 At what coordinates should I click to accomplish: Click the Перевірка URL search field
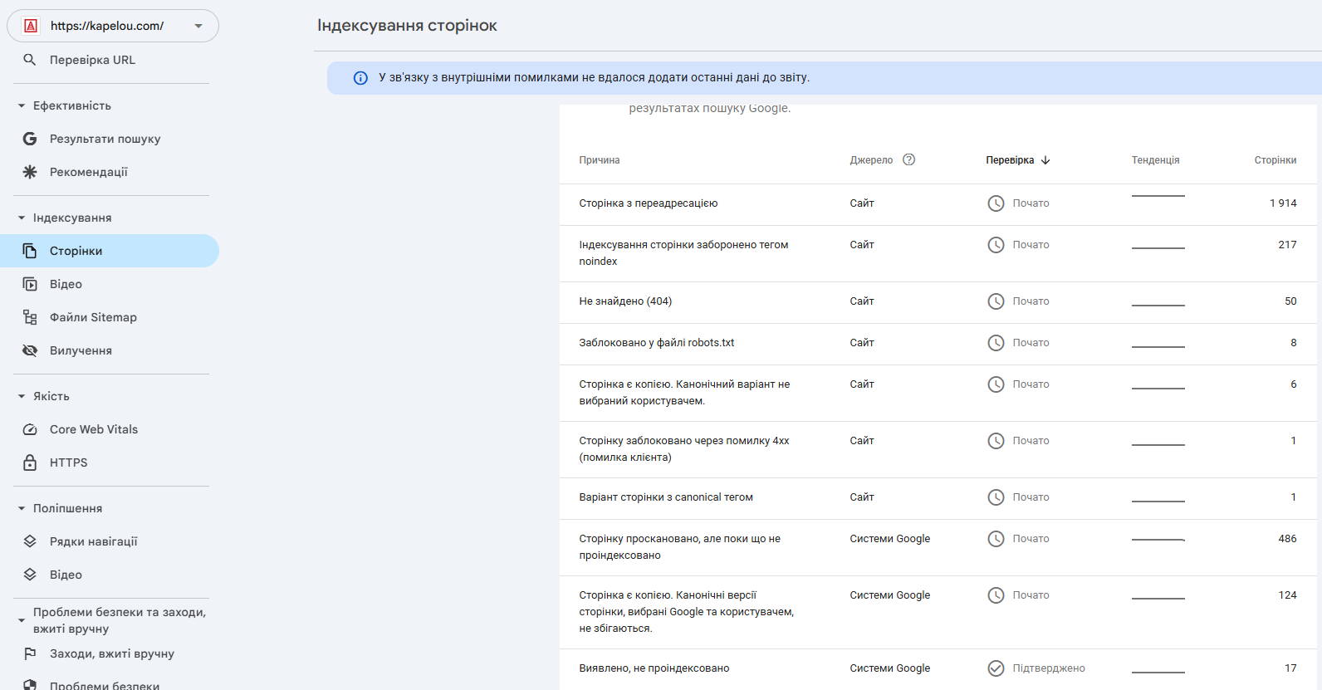point(92,60)
